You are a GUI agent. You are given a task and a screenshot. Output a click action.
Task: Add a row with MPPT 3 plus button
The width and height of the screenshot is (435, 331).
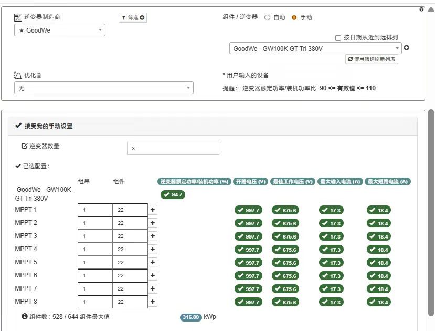coord(153,236)
